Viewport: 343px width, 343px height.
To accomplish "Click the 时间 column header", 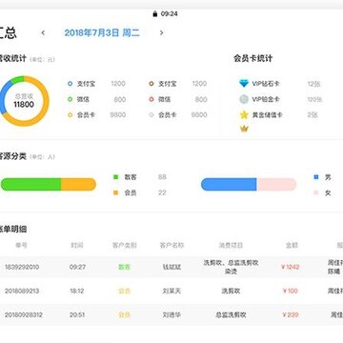I will pos(77,245).
